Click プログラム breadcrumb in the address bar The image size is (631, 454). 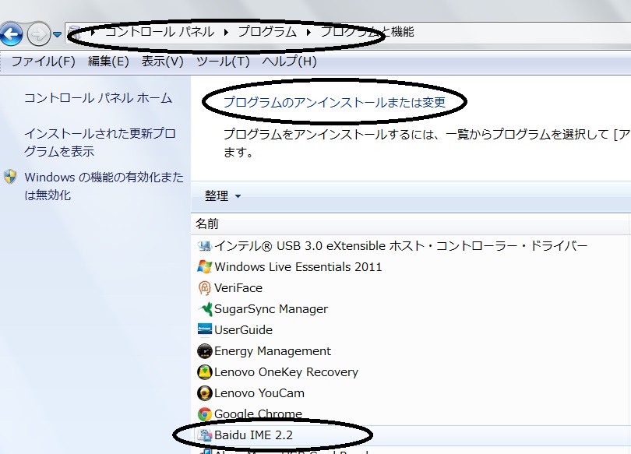point(268,32)
